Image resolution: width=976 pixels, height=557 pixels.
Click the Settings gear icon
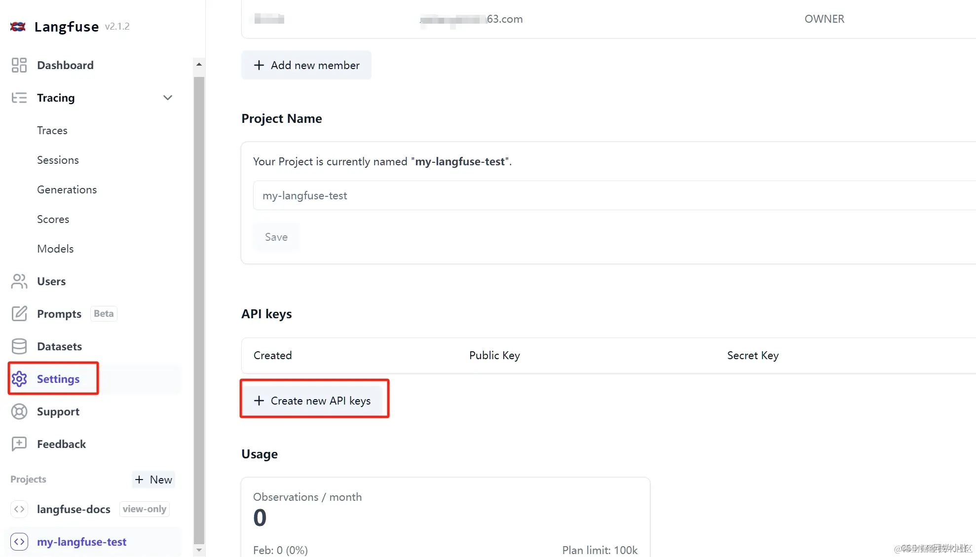(19, 379)
